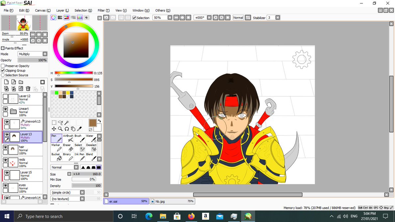Pick the Zoom magnifier tool
The image size is (395, 222).
60,129
